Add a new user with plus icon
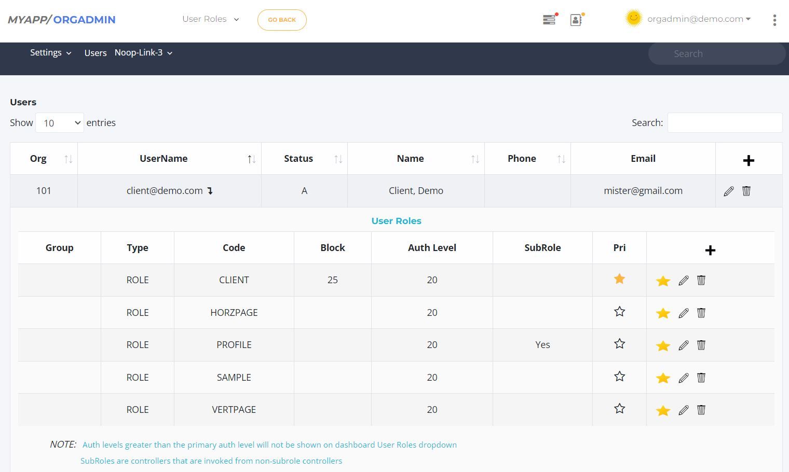This screenshot has width=789, height=472. click(748, 160)
